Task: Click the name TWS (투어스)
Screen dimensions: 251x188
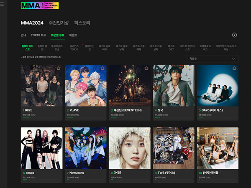Action: pos(166,173)
